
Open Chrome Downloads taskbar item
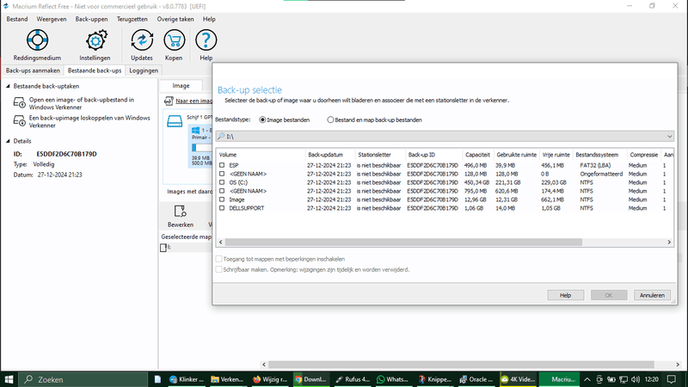tap(310, 379)
